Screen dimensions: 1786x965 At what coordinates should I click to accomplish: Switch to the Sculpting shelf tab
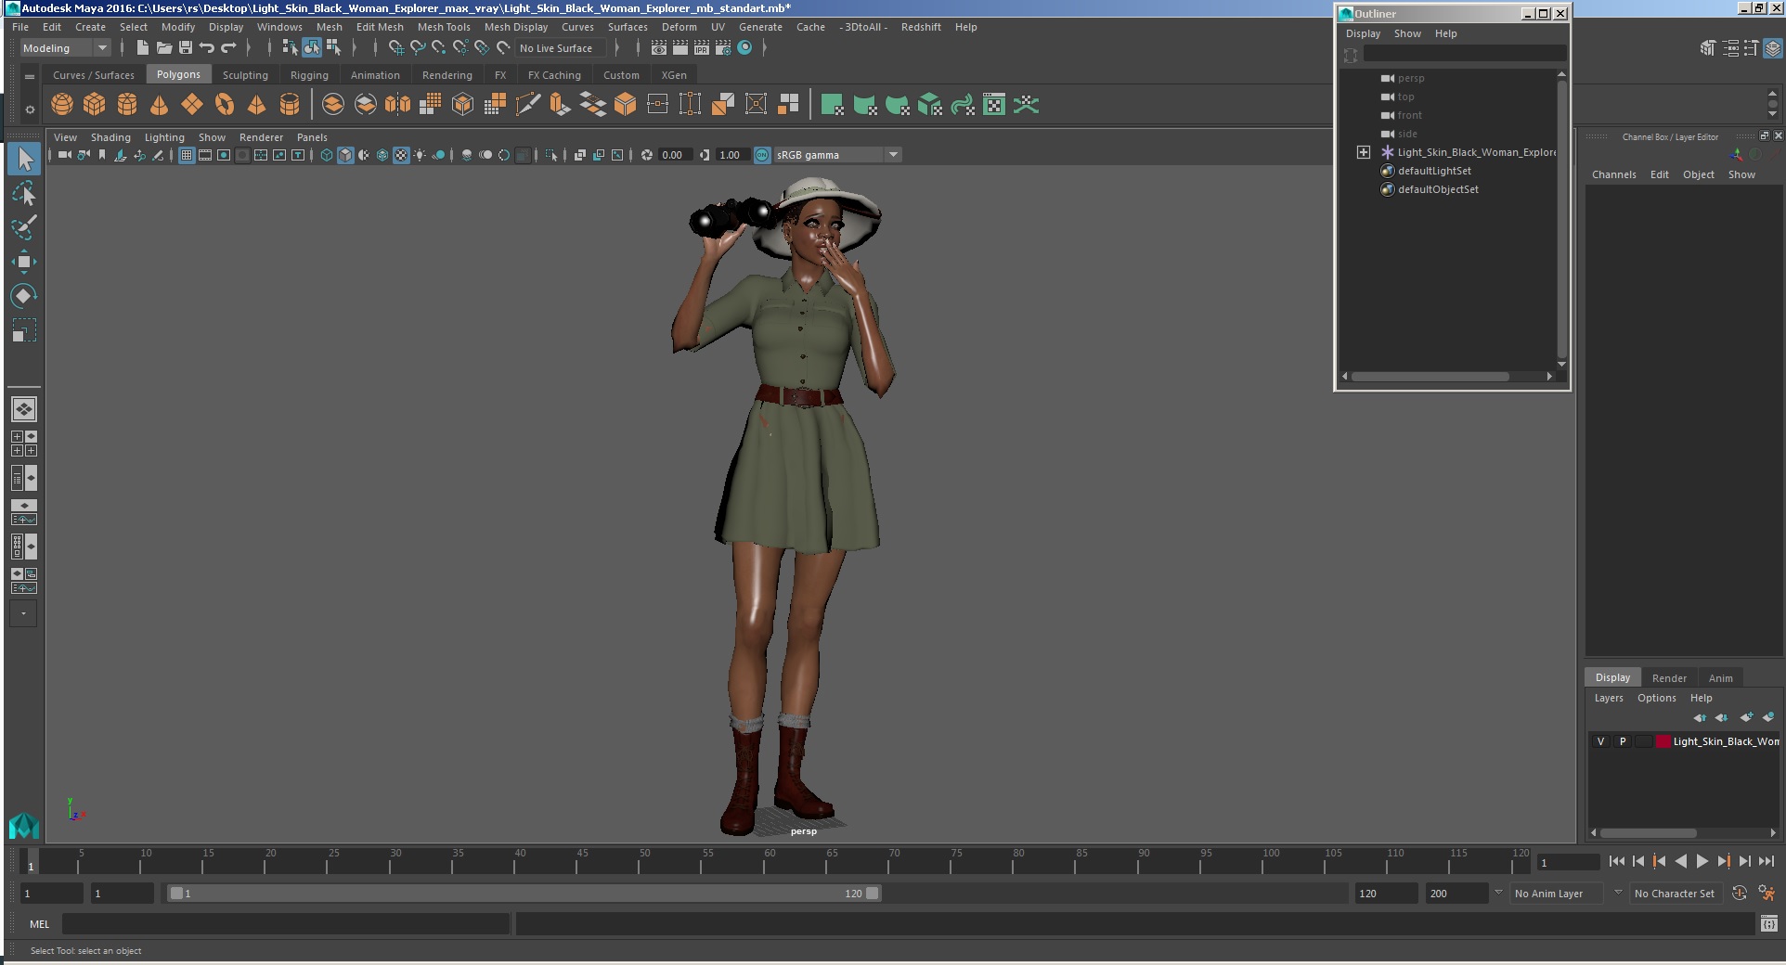(245, 75)
